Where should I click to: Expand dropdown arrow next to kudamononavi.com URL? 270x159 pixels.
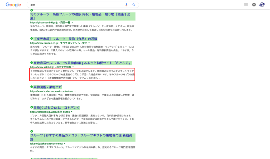75,91
